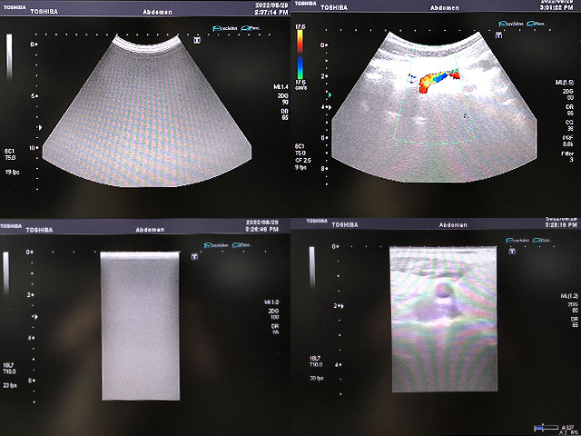
Task: Click the MI(1.2) readout in the 3:28:18 PM scan
Action: coord(569,297)
